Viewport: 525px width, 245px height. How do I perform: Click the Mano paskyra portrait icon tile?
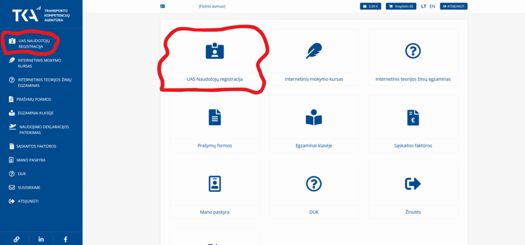tap(214, 184)
